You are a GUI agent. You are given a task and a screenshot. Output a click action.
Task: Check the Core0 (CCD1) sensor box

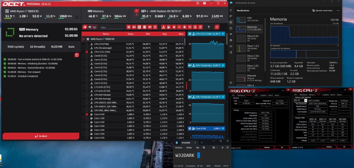(x=87, y=56)
